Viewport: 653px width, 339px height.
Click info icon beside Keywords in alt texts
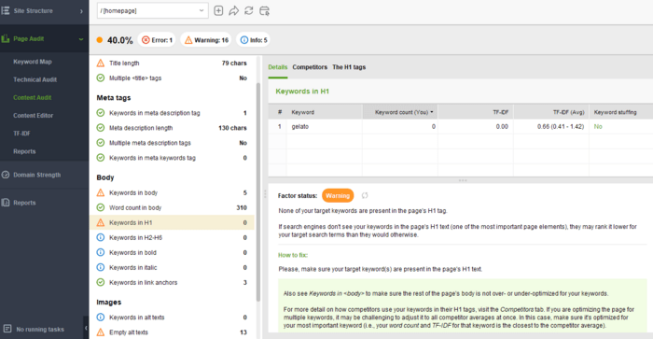point(101,318)
